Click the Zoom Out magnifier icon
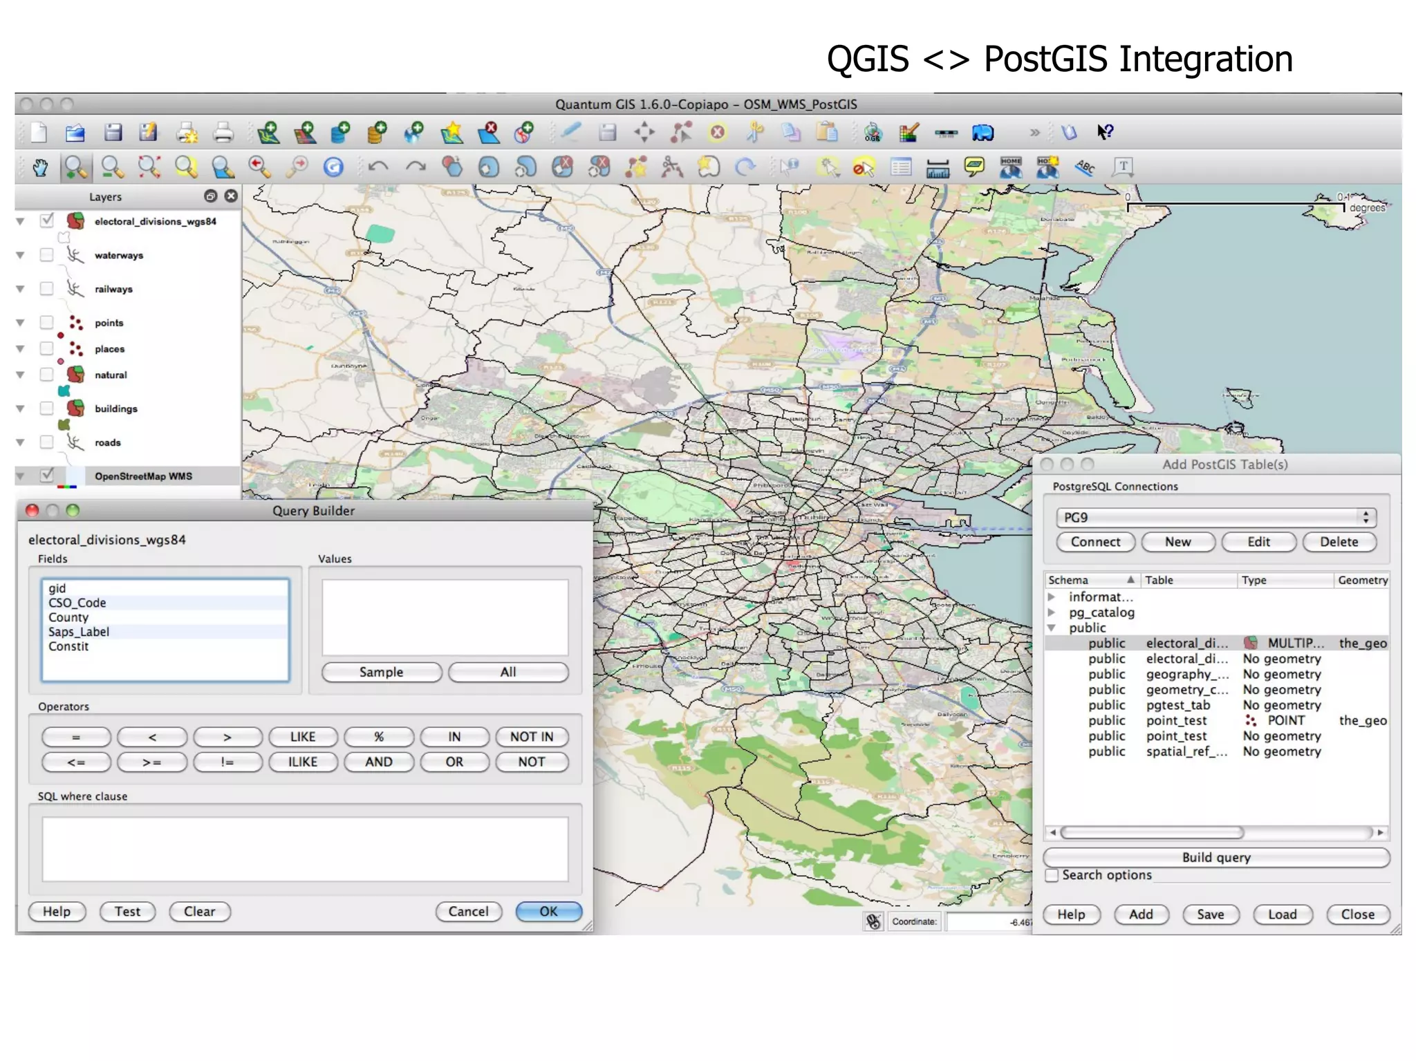 coord(112,167)
